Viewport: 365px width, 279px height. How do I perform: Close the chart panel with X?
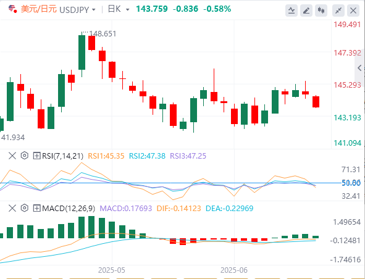pyautogui.click(x=353, y=10)
